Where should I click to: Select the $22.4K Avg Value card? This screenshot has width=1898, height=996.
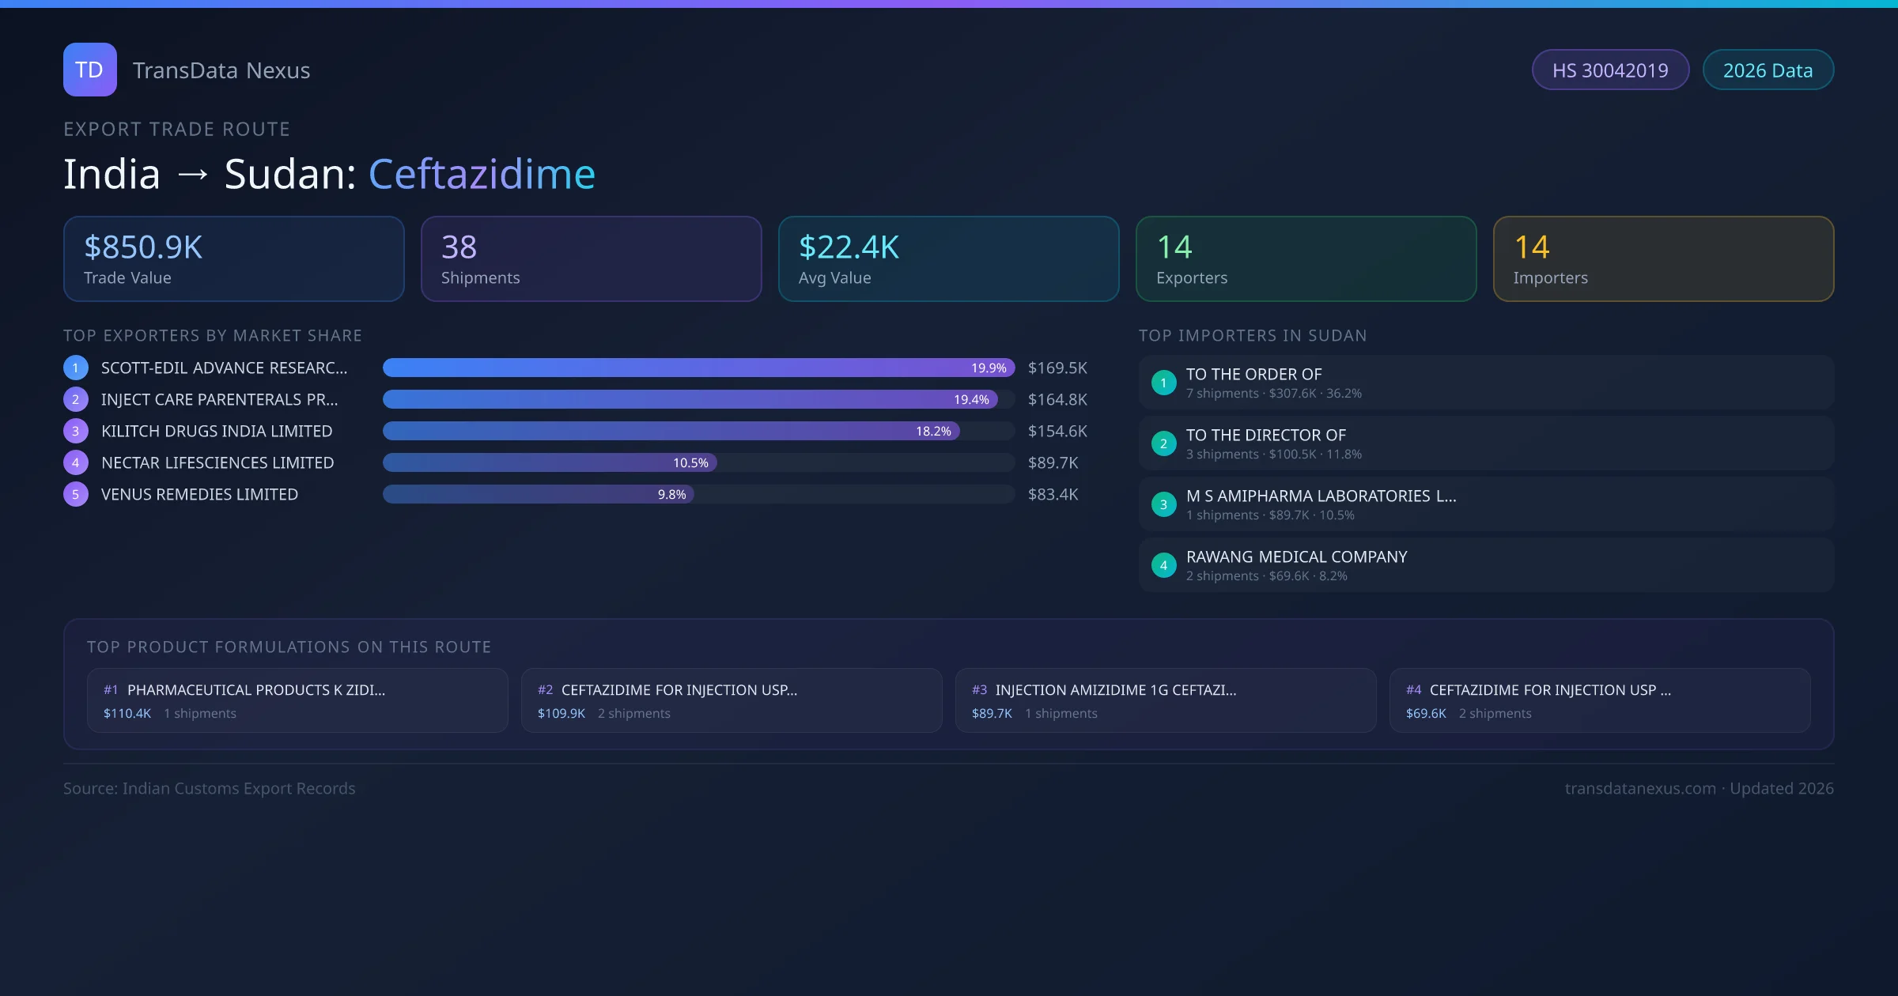pos(948,259)
